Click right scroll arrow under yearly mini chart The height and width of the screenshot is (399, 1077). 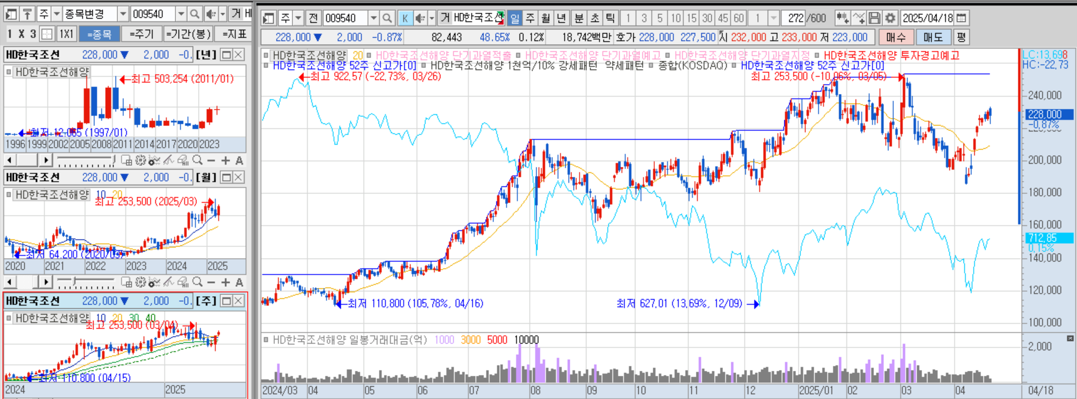click(46, 160)
